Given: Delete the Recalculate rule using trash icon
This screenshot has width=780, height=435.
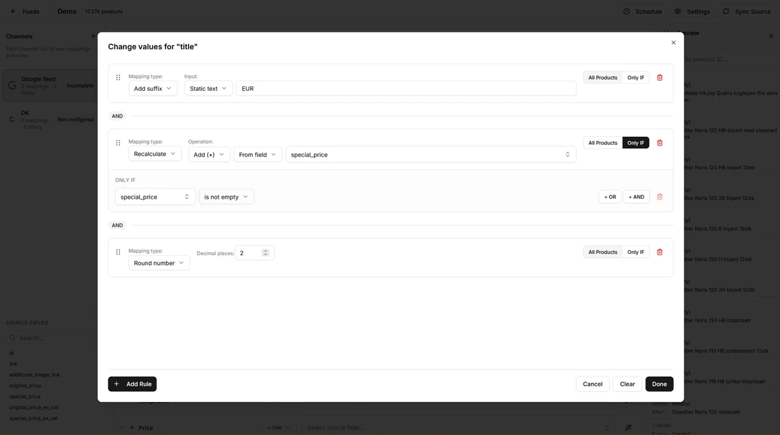Looking at the screenshot, I should pos(660,143).
